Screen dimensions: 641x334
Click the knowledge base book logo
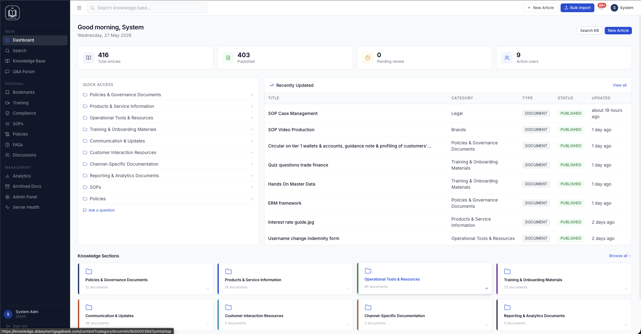click(x=13, y=13)
